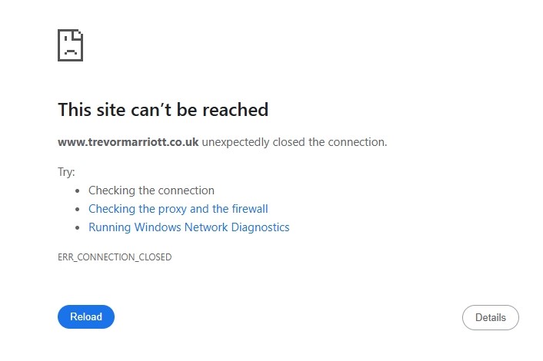
Task: Click the "Try:" label
Action: [x=66, y=172]
